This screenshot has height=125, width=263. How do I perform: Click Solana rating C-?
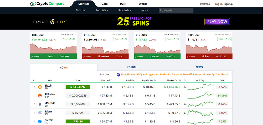(185, 113)
